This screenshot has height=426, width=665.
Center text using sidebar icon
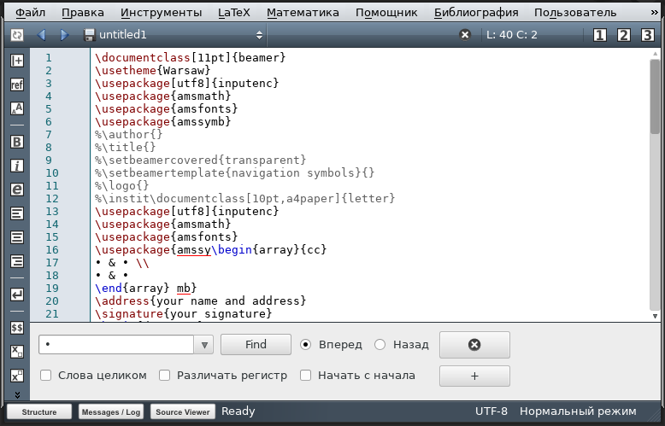point(17,237)
